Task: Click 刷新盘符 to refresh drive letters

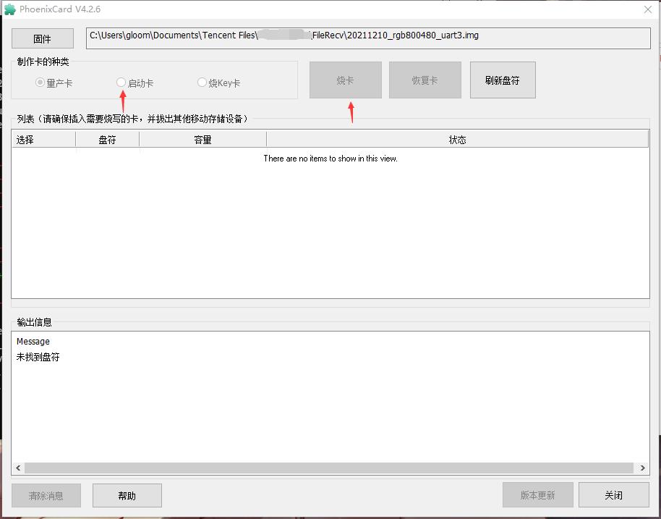Action: pos(502,80)
